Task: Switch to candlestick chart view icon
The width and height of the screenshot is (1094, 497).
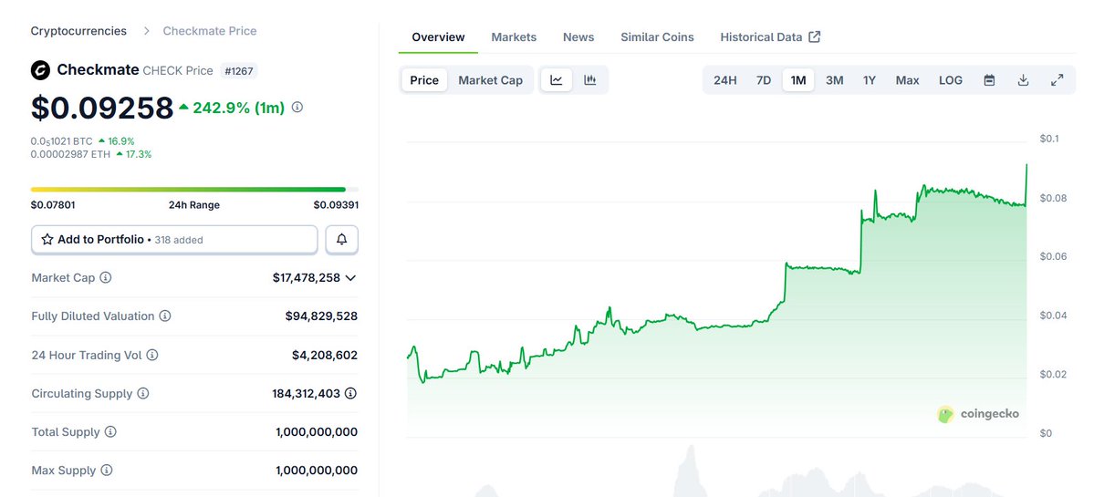Action: click(x=590, y=80)
